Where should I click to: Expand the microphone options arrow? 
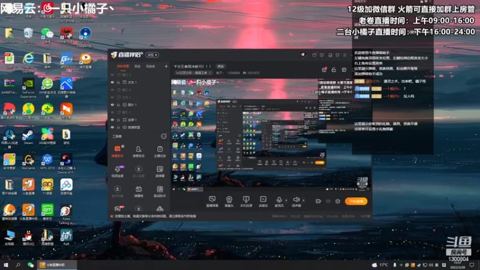tap(286, 200)
